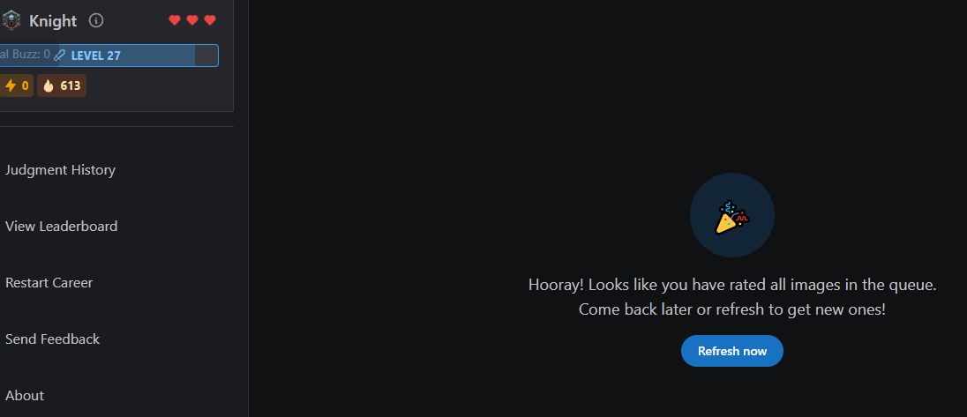Click the party popper celebration icon
This screenshot has height=417, width=967.
[732, 216]
